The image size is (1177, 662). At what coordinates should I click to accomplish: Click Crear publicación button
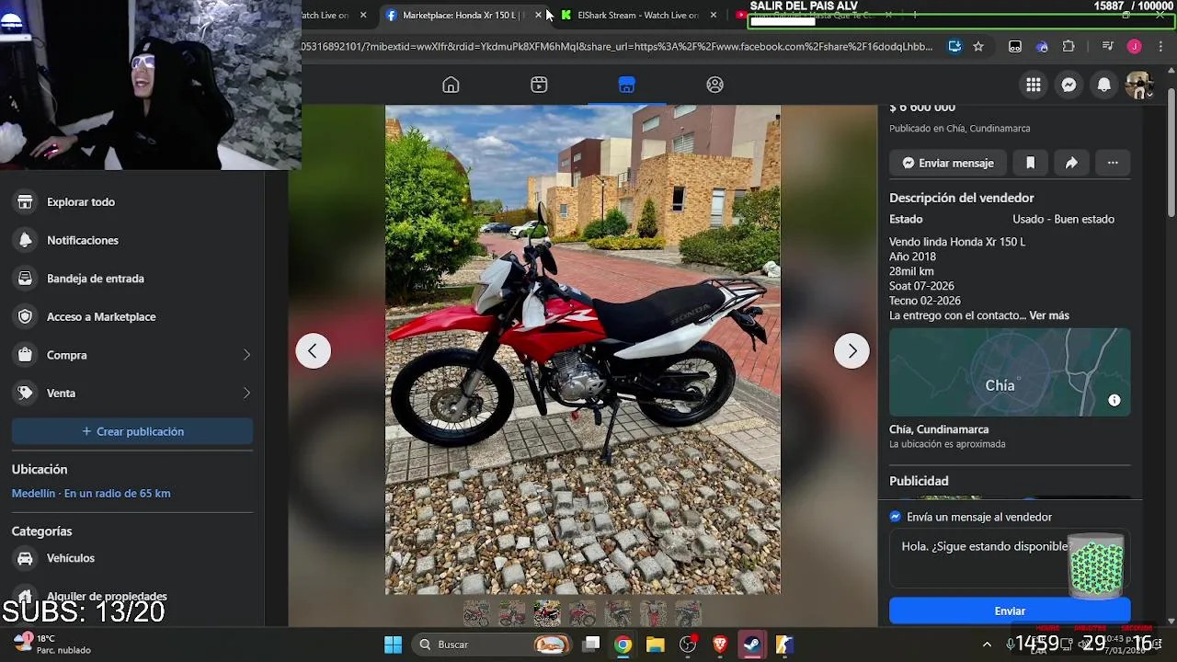132,431
